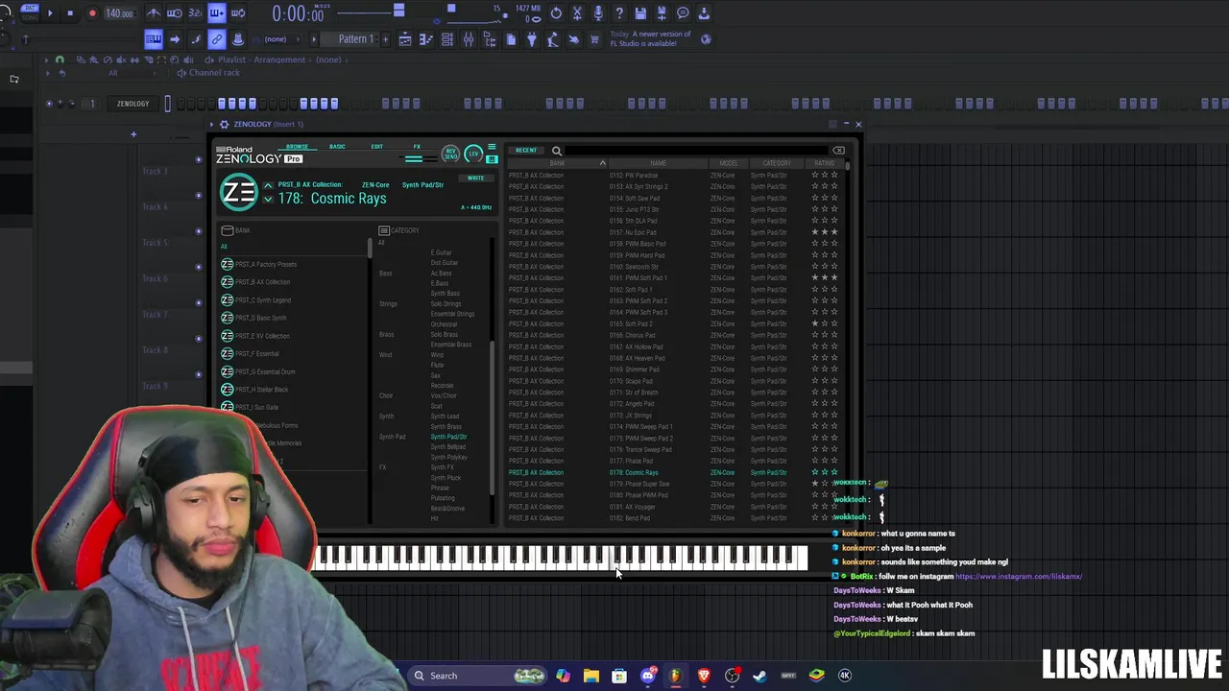Screen dimensions: 1229x691
Task: Toggle typing keyboard to piano button
Action: (154, 39)
